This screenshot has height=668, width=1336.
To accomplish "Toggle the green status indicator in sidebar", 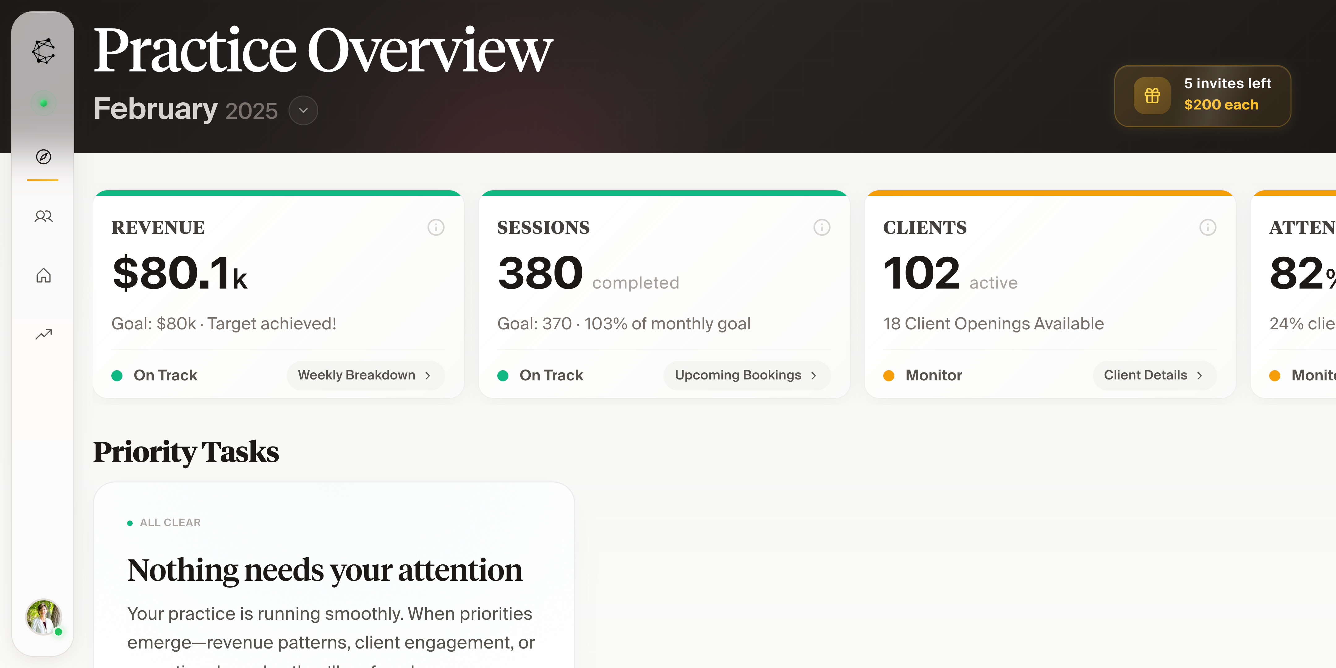I will [x=43, y=103].
